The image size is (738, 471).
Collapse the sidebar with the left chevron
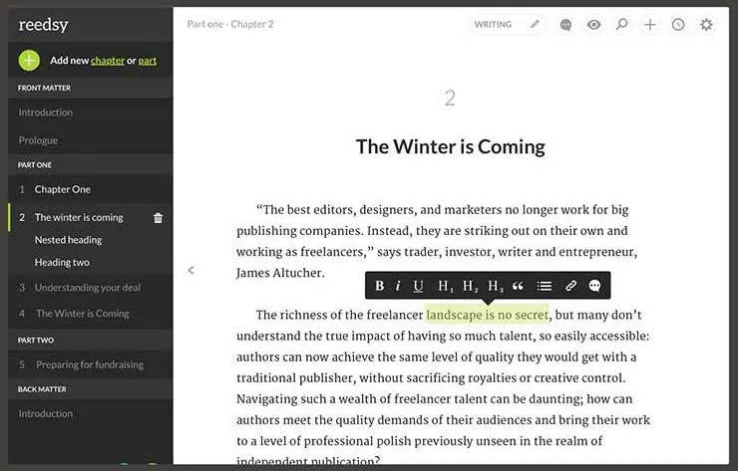point(190,270)
